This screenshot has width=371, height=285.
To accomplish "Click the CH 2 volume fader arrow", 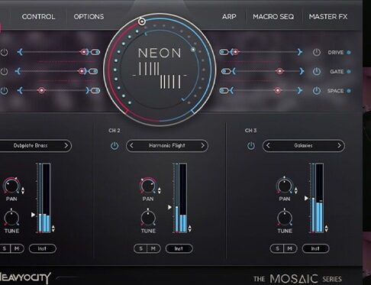I will 169,207.
